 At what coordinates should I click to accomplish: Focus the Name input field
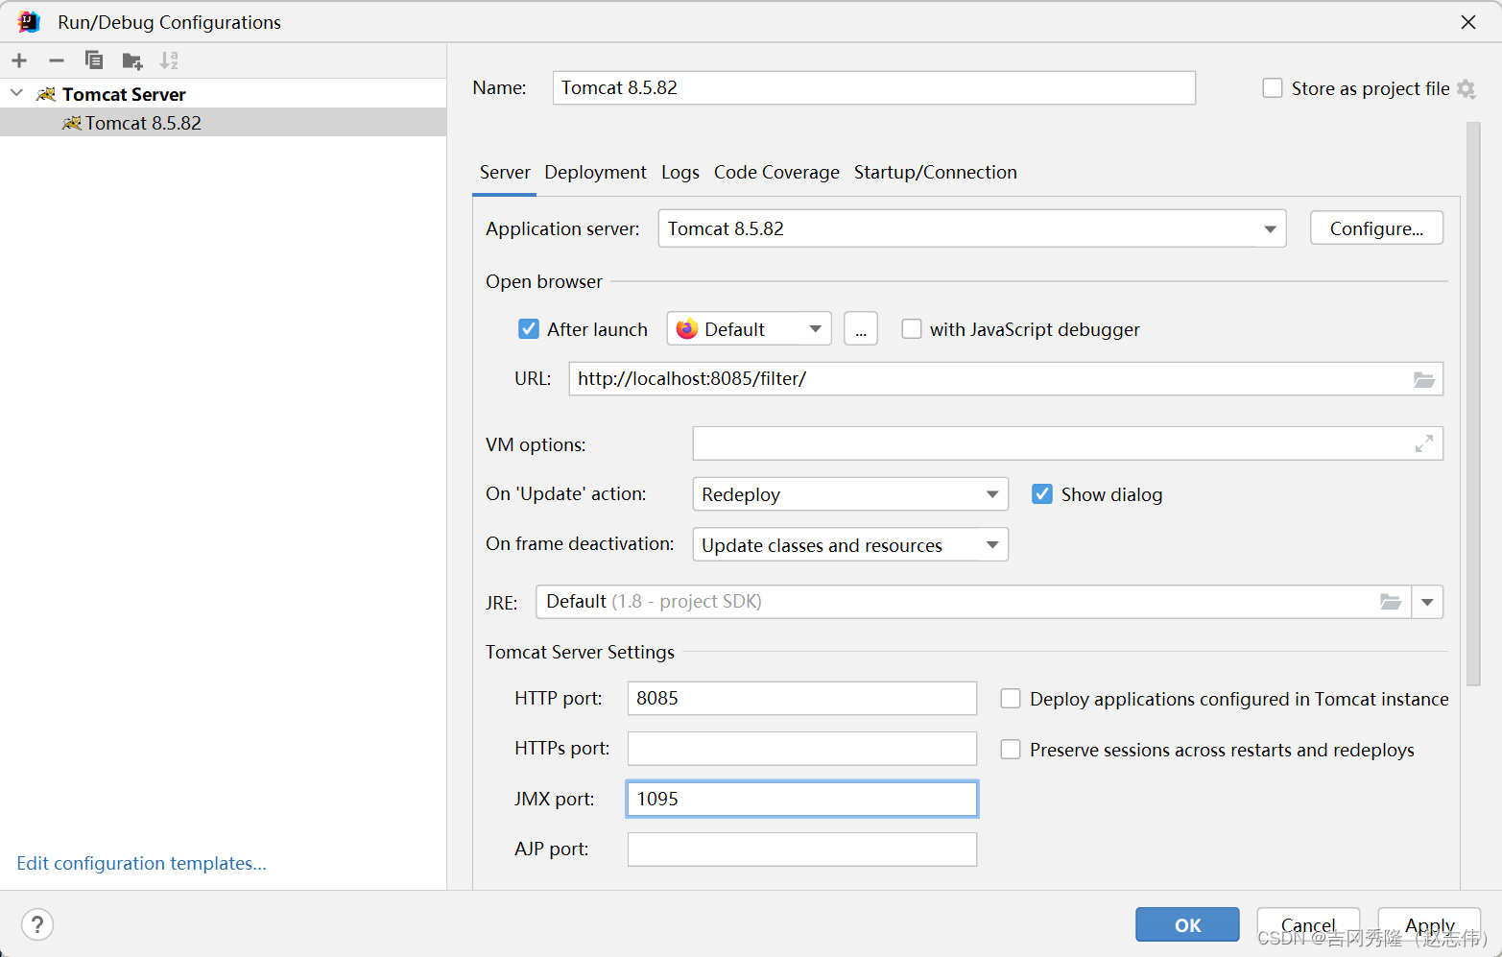pos(874,87)
